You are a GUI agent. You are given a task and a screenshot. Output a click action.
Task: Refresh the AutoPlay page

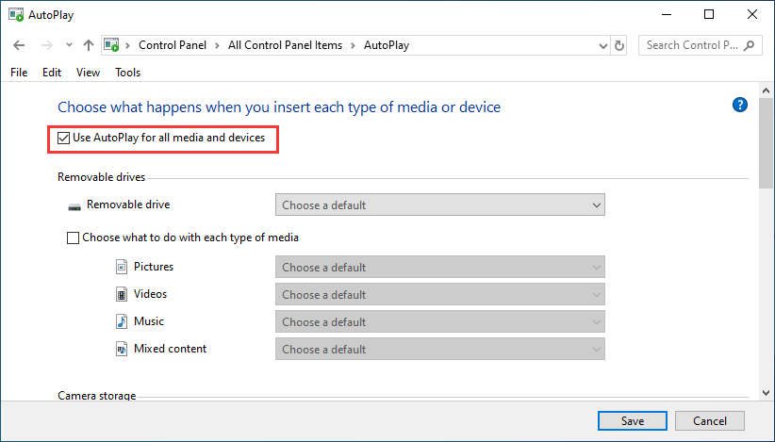click(618, 45)
